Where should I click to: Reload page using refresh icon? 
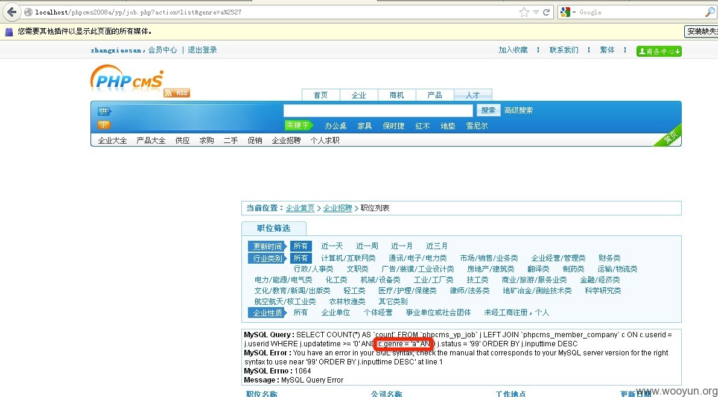point(546,12)
